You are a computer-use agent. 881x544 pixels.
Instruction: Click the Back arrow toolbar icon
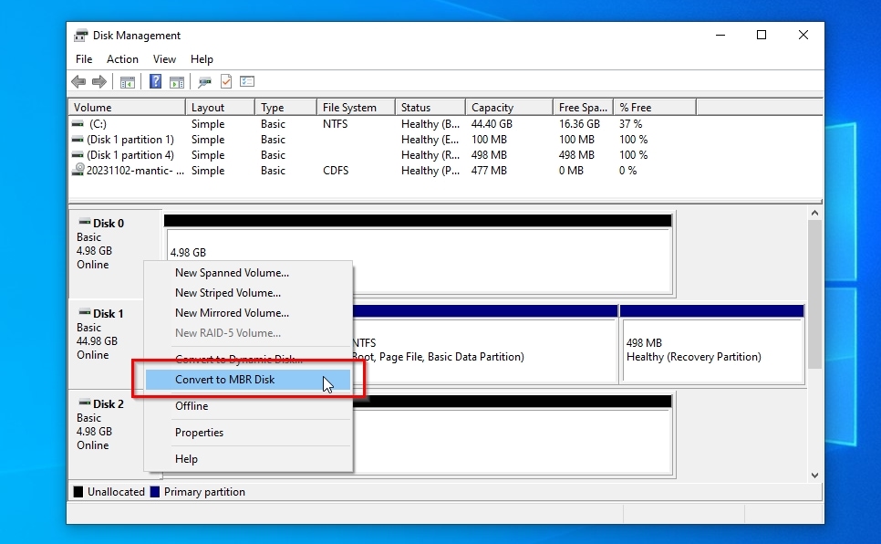click(78, 82)
